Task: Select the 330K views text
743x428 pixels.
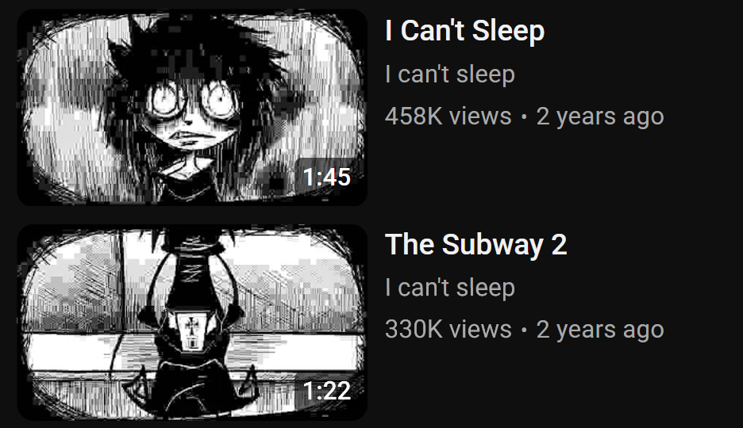Action: 448,330
